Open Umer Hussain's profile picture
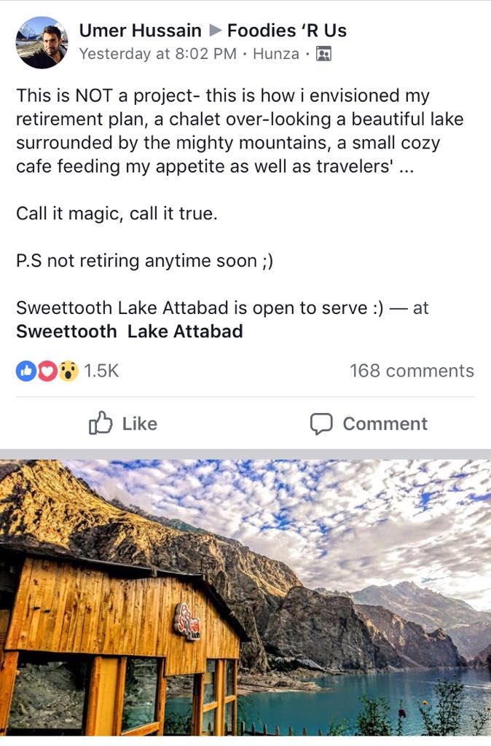Screen dimensions: 491x746 coord(42,42)
